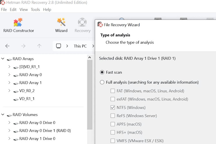The image size is (216, 144).
Task: Click This PC in the address bar
Action: 80,46
